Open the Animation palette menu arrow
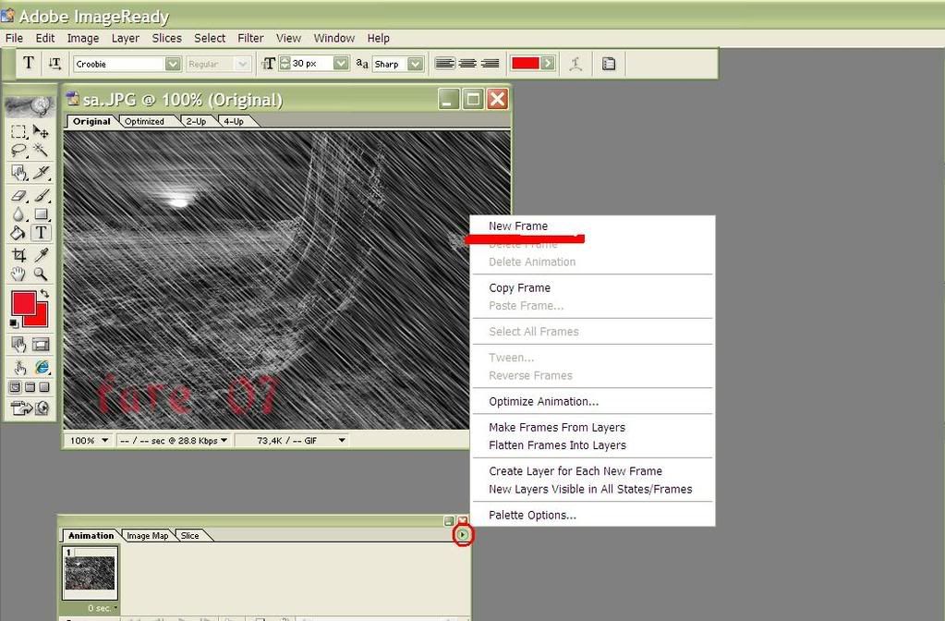The width and height of the screenshot is (945, 621). [x=462, y=535]
